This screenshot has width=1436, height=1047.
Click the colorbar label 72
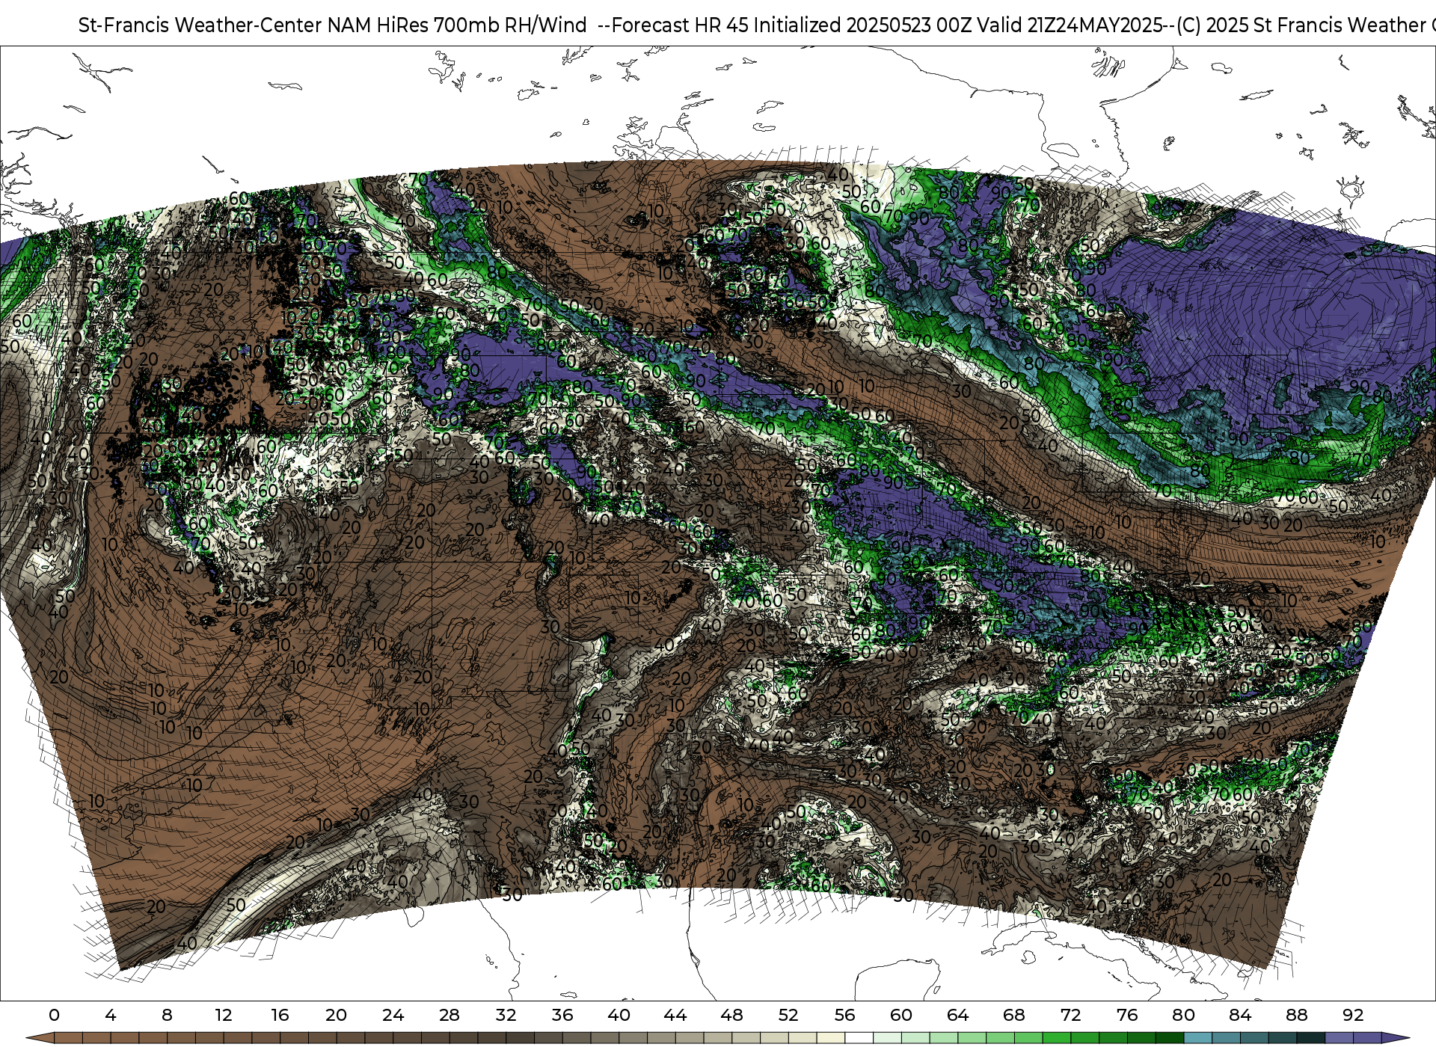point(1070,1015)
